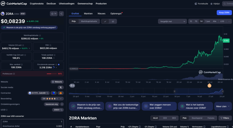Open market Filters button
The width and height of the screenshot is (233, 128).
pyautogui.click(x=225, y=118)
